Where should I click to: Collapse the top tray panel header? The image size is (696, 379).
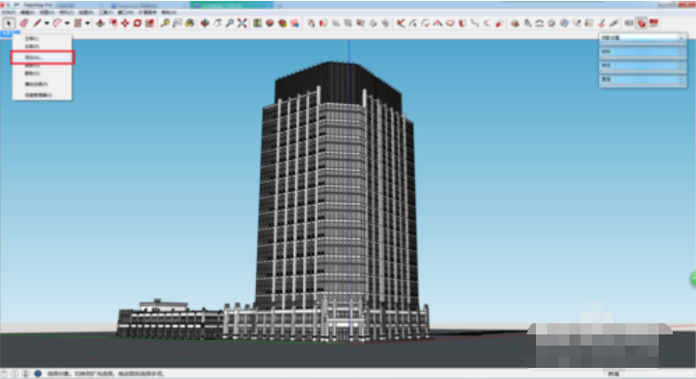tap(643, 38)
